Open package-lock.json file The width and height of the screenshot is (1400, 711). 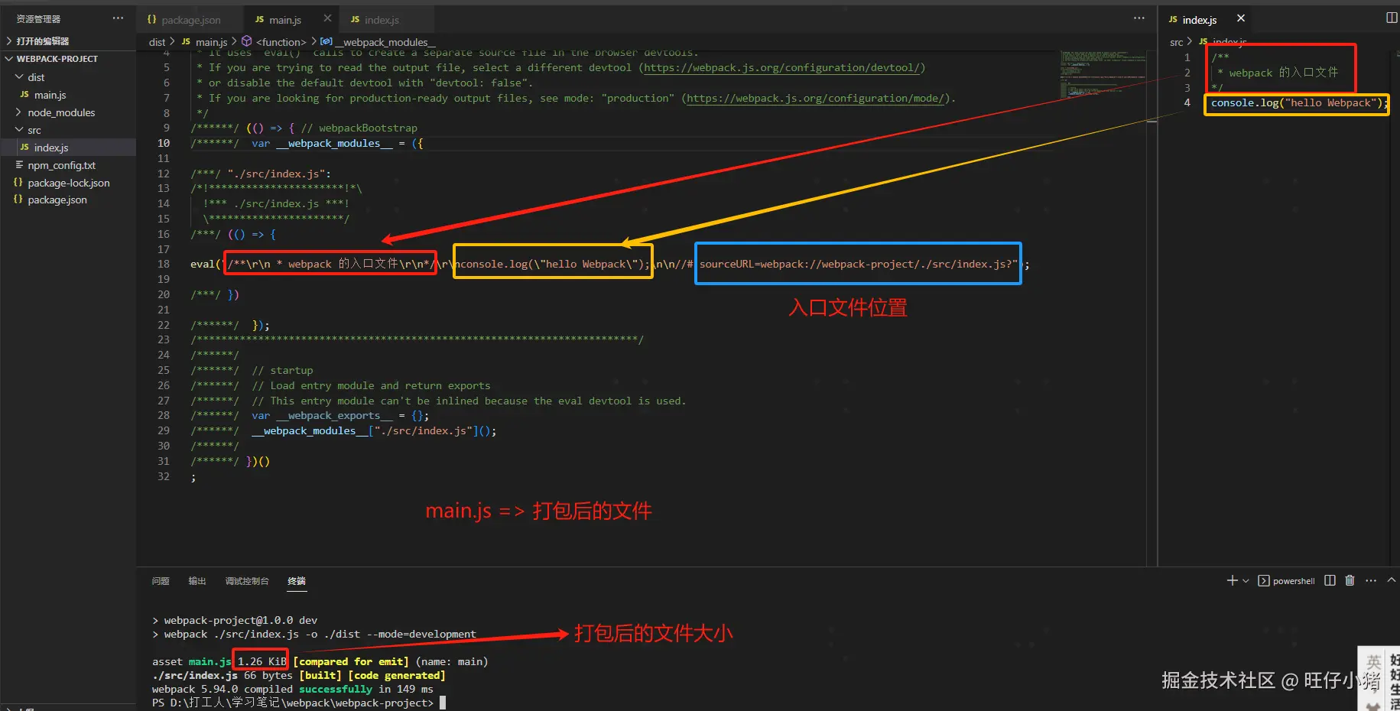(68, 183)
